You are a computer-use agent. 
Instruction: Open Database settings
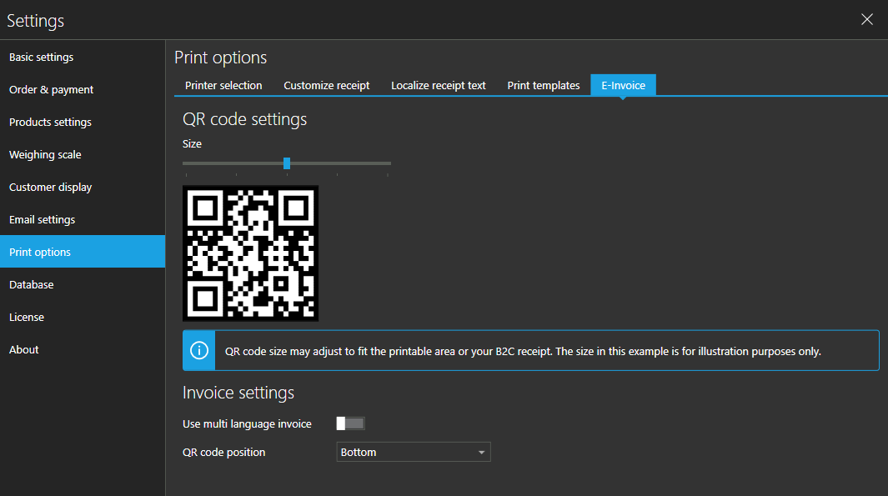83,284
